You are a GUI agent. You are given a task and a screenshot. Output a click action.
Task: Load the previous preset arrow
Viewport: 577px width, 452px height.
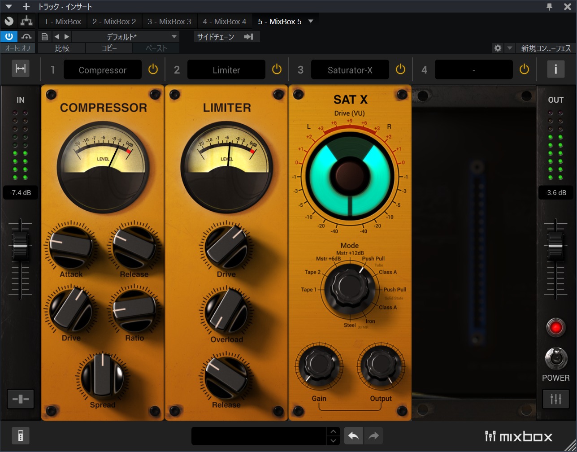click(x=57, y=36)
